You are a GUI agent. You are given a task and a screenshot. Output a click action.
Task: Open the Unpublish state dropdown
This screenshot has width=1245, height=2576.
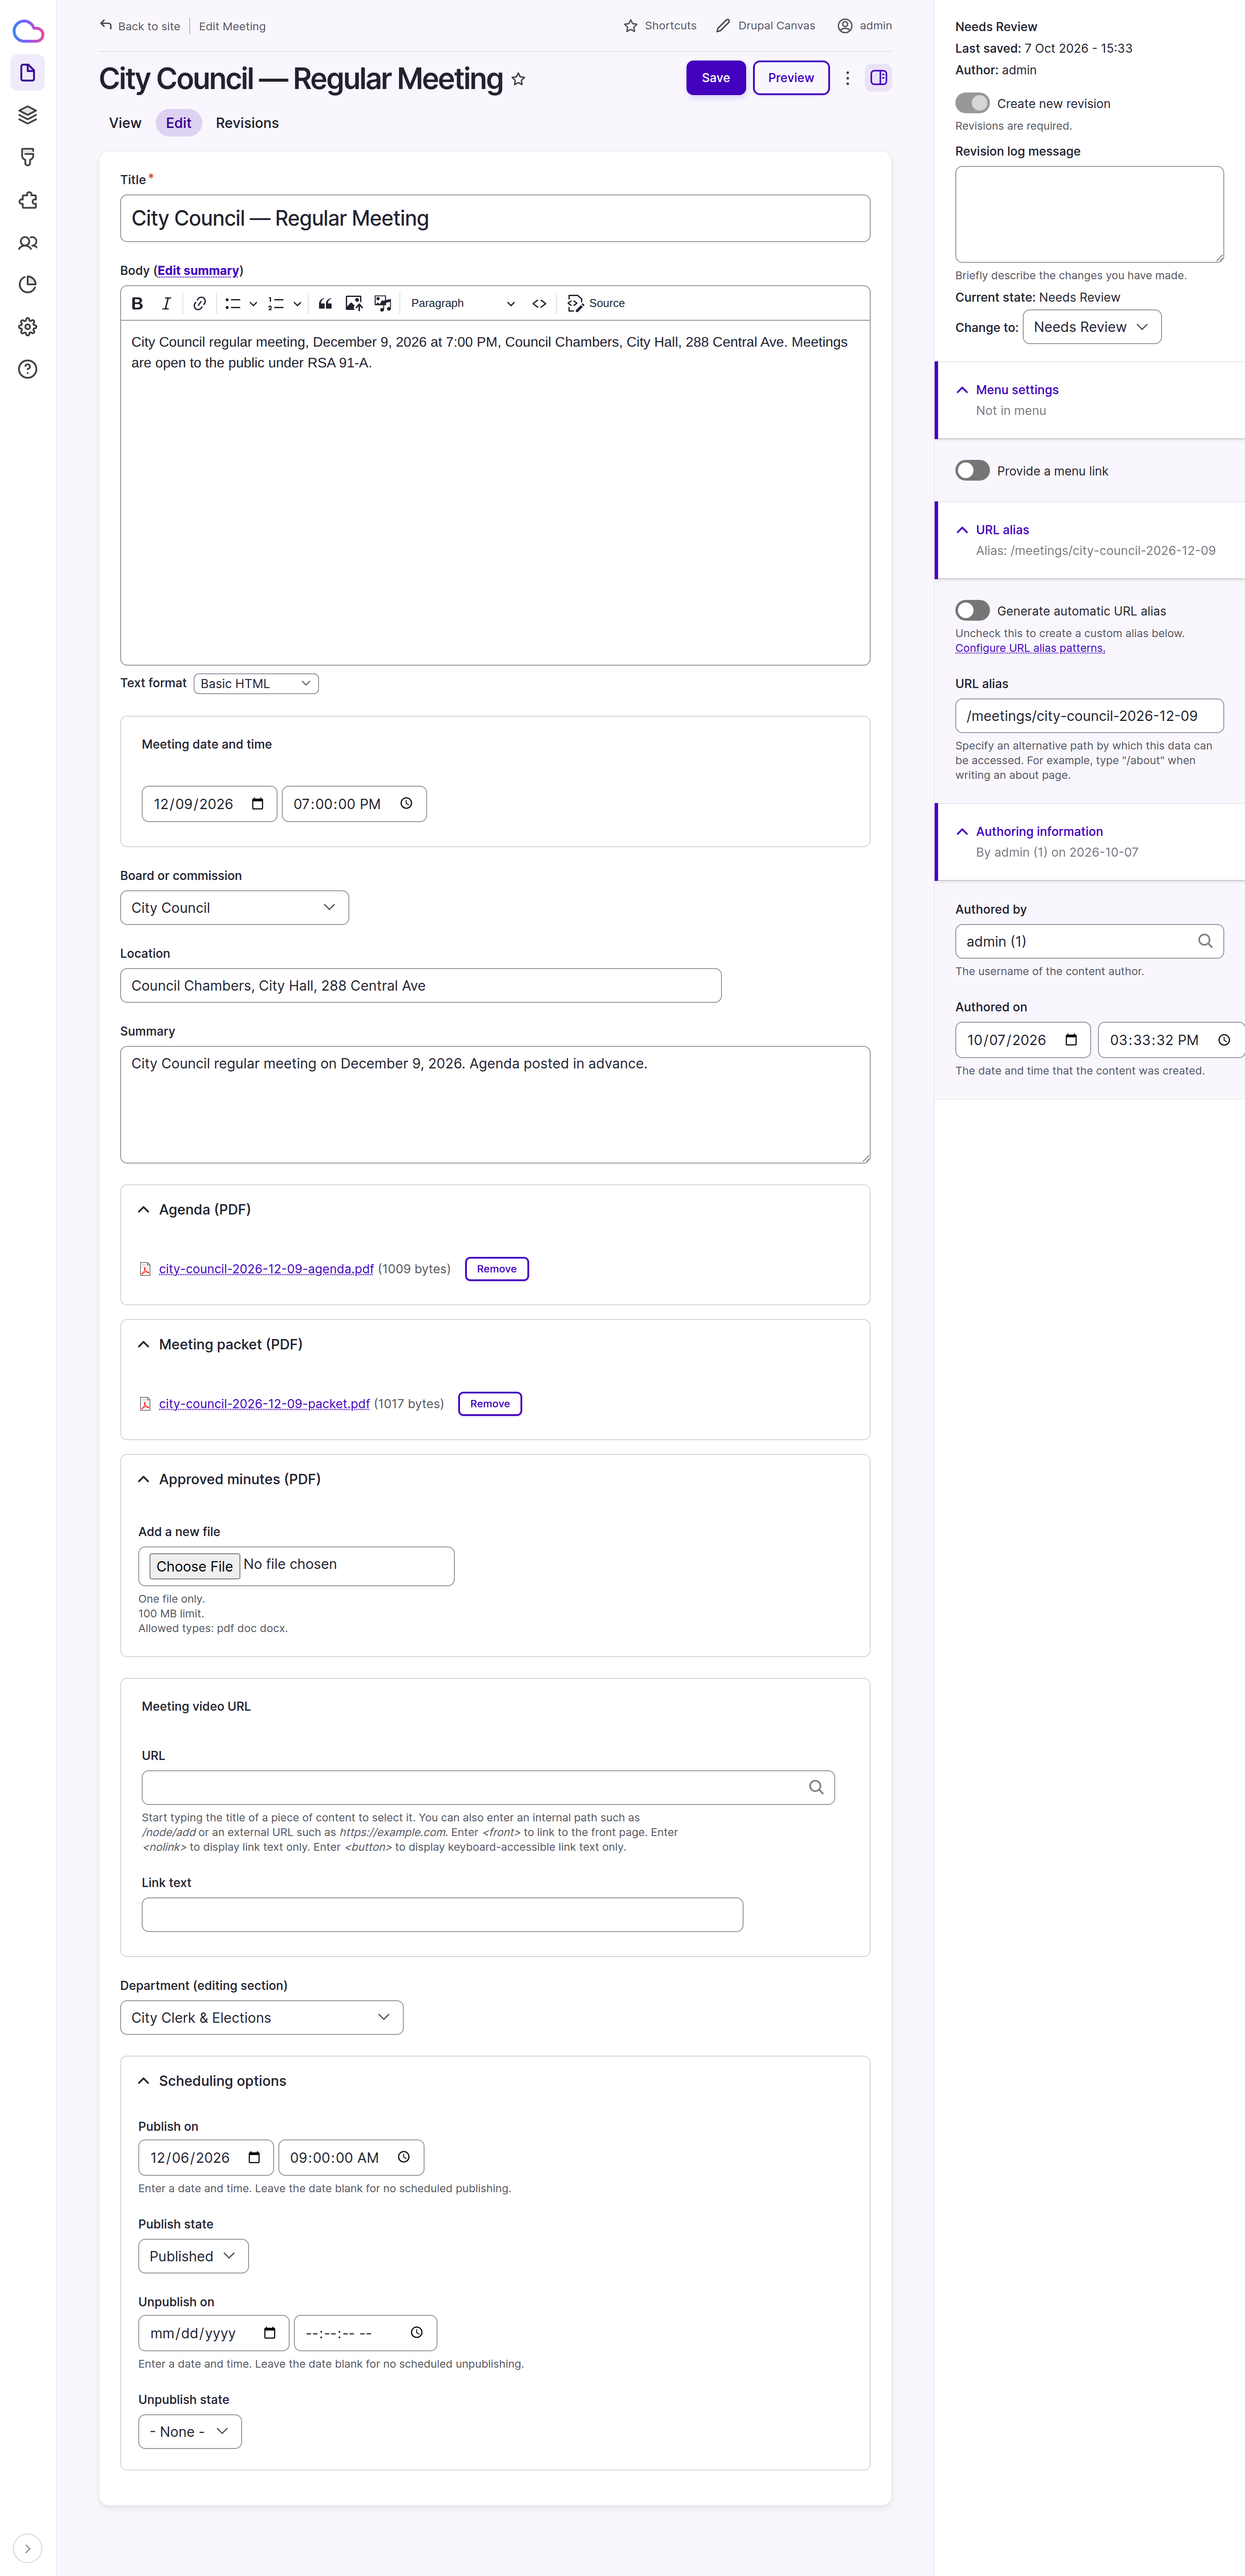tap(190, 2432)
